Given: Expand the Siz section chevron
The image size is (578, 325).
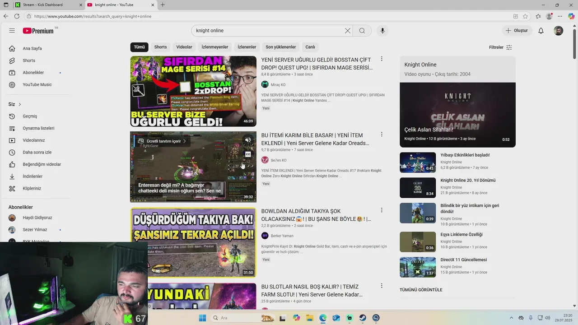Looking at the screenshot, I should [x=20, y=104].
